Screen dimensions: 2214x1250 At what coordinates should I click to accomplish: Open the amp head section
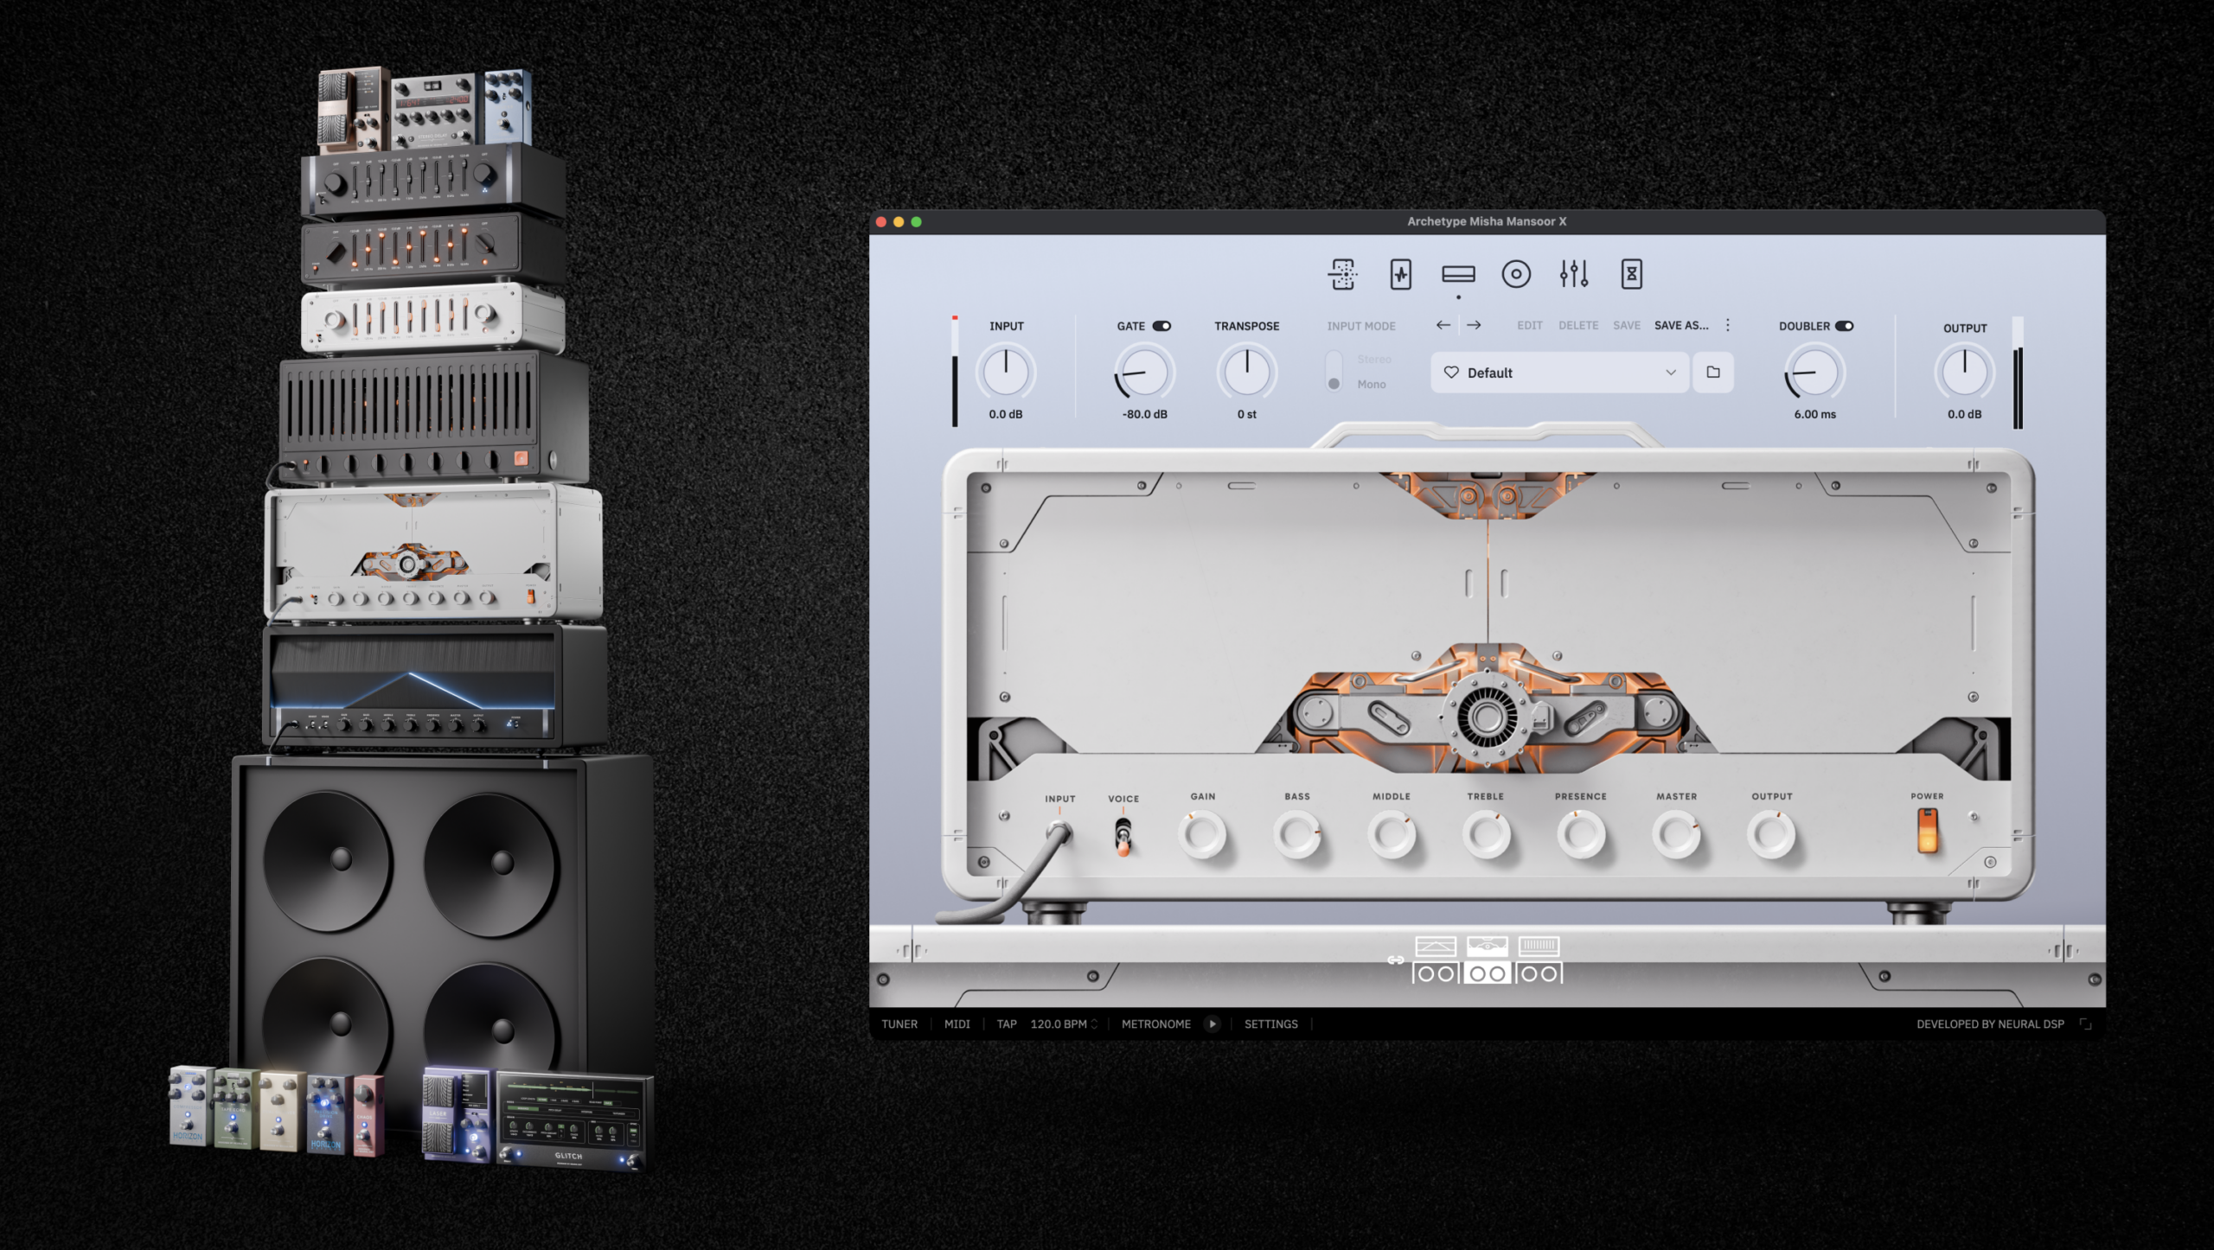point(1458,275)
